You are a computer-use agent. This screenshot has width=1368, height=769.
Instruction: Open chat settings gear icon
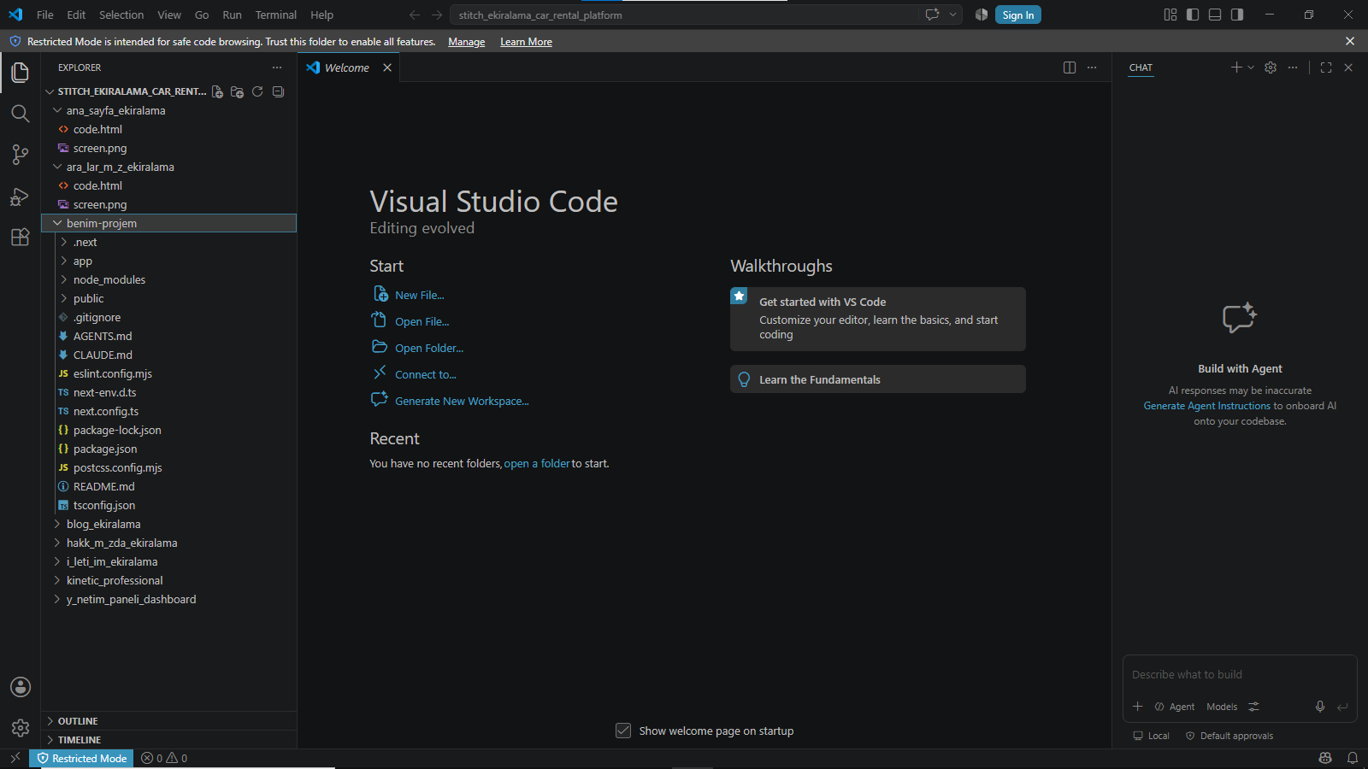pyautogui.click(x=1271, y=68)
